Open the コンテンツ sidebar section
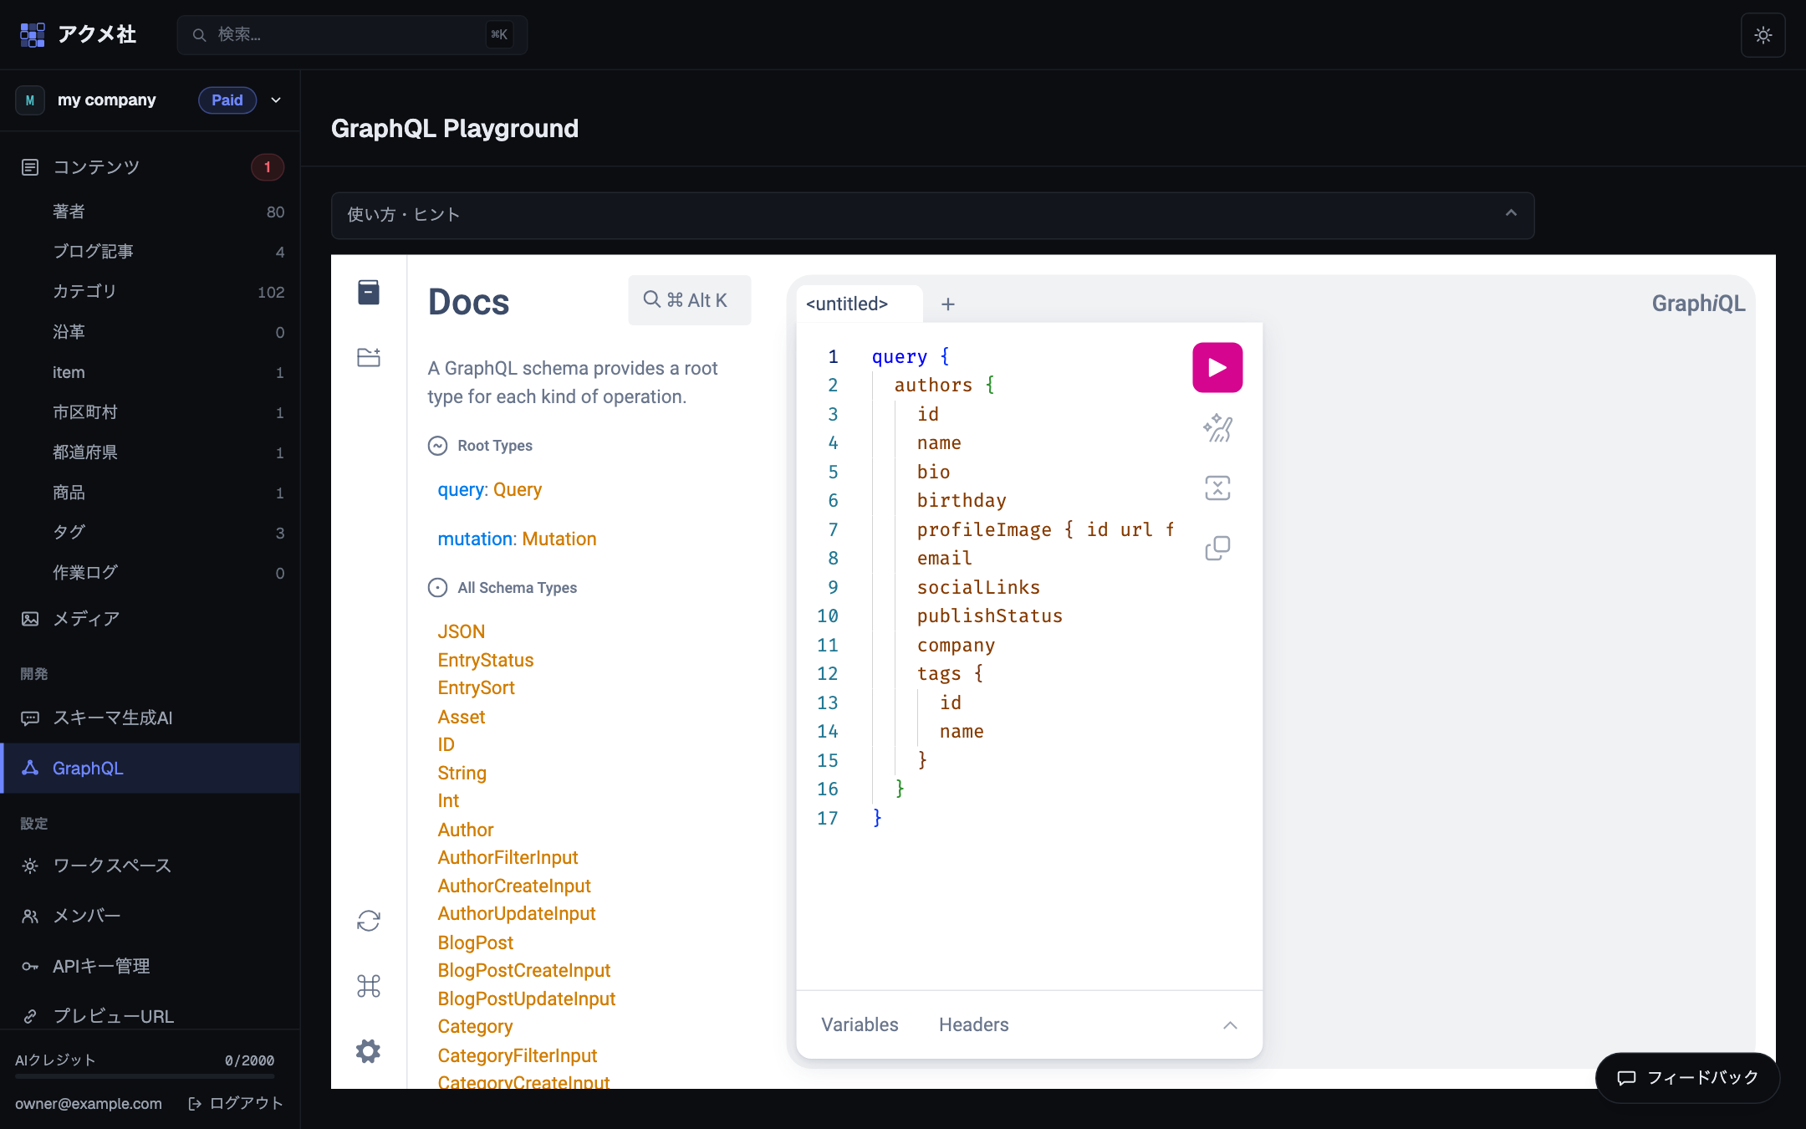1806x1129 pixels. [150, 167]
